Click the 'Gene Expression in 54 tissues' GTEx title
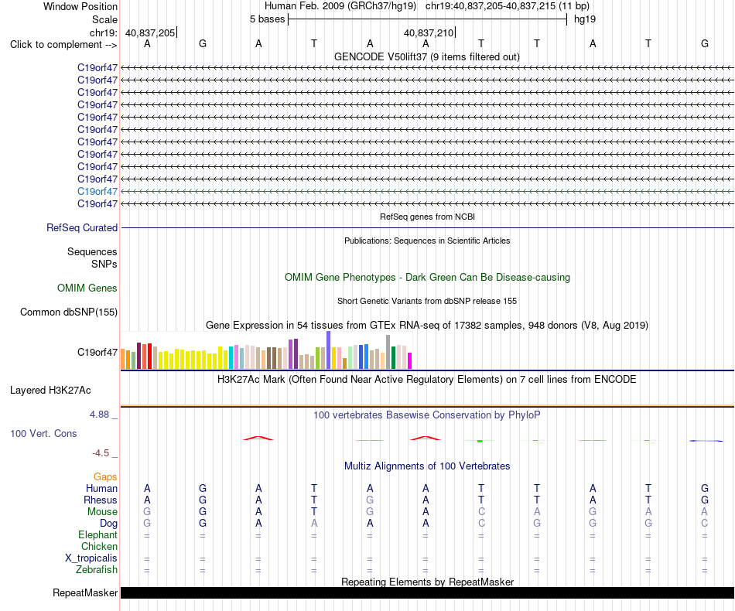735x611 pixels. pos(427,325)
